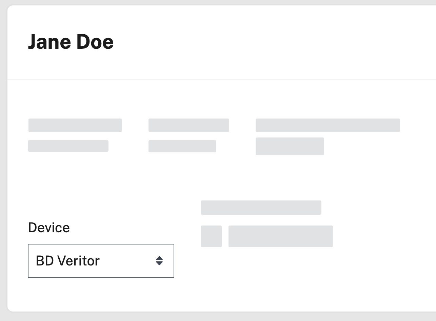
Task: Choose a different device from the selector
Action: (x=101, y=261)
